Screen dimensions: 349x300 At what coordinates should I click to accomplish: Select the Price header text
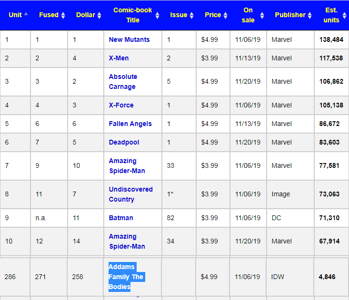[213, 15]
